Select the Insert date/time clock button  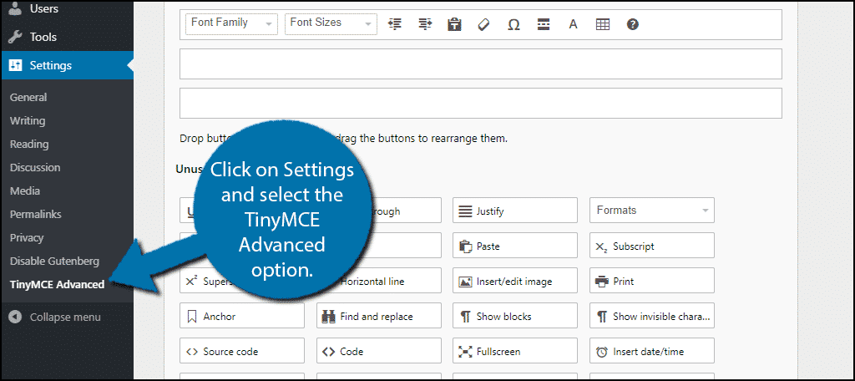651,351
